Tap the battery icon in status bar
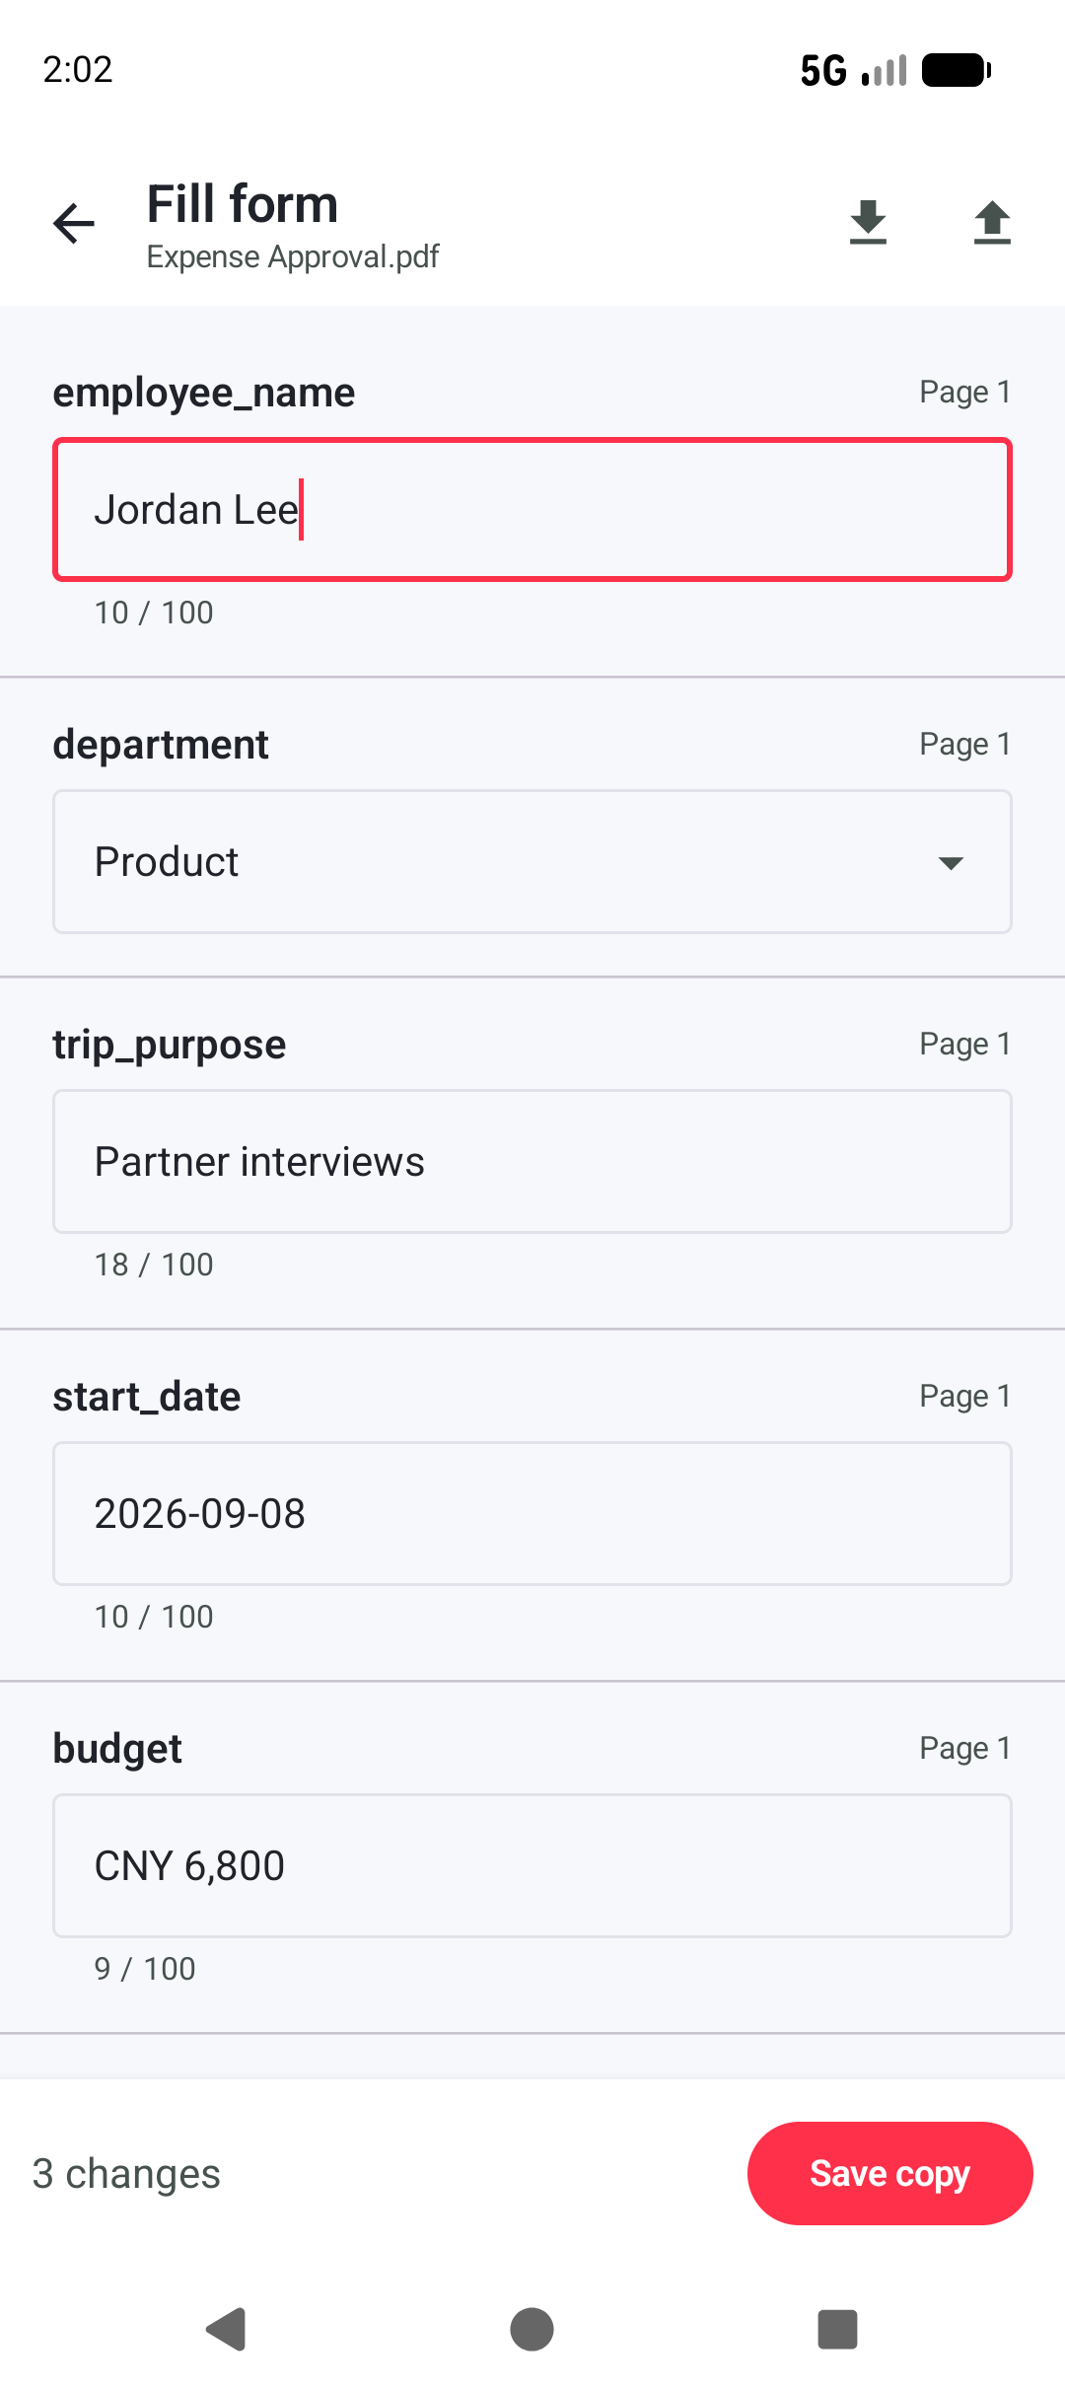The height and width of the screenshot is (2391, 1065). pyautogui.click(x=957, y=70)
